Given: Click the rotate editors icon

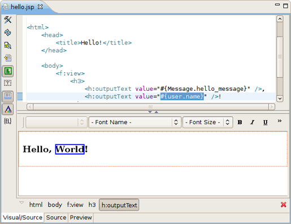Looking at the screenshot, I should [8, 58].
